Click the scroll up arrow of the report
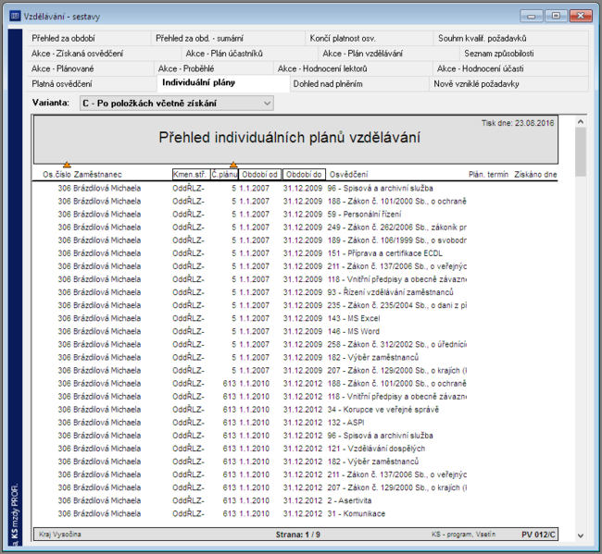The width and height of the screenshot is (602, 554). [x=580, y=122]
